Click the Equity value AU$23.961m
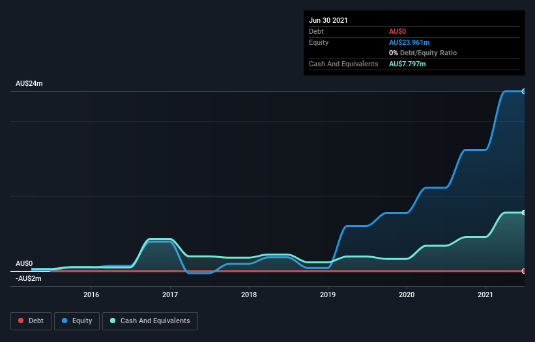The width and height of the screenshot is (535, 342). click(409, 42)
